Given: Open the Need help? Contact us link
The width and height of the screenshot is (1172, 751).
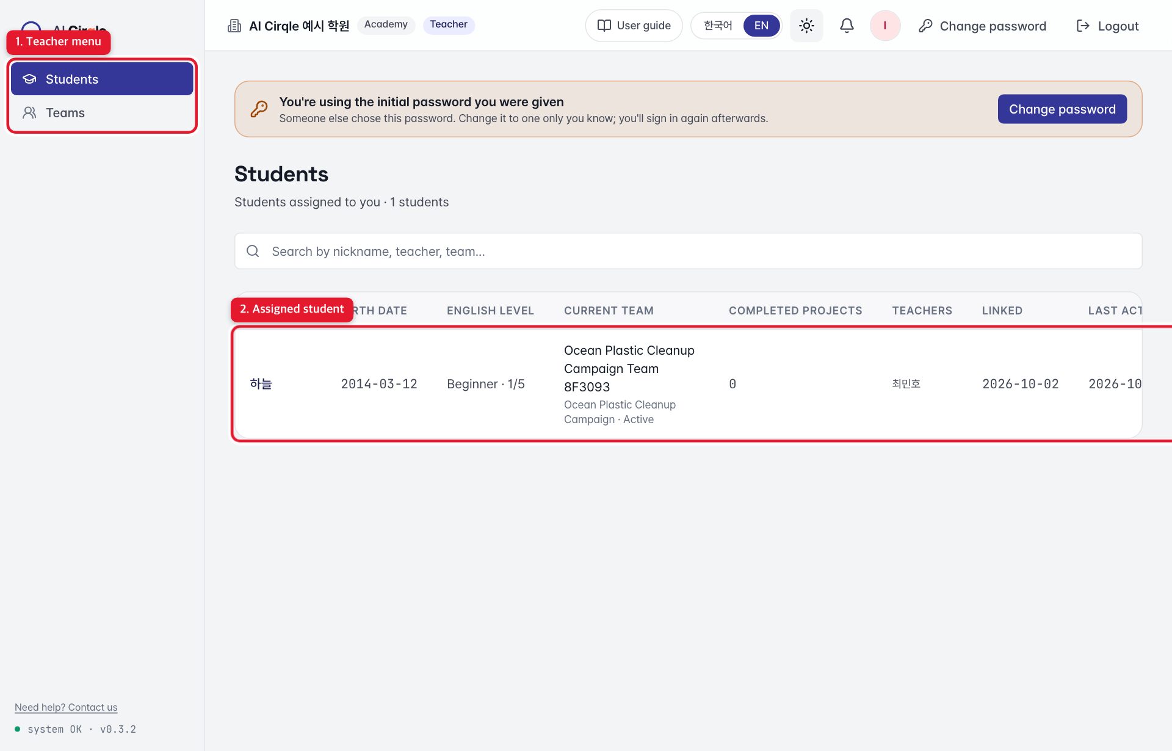Looking at the screenshot, I should point(66,707).
